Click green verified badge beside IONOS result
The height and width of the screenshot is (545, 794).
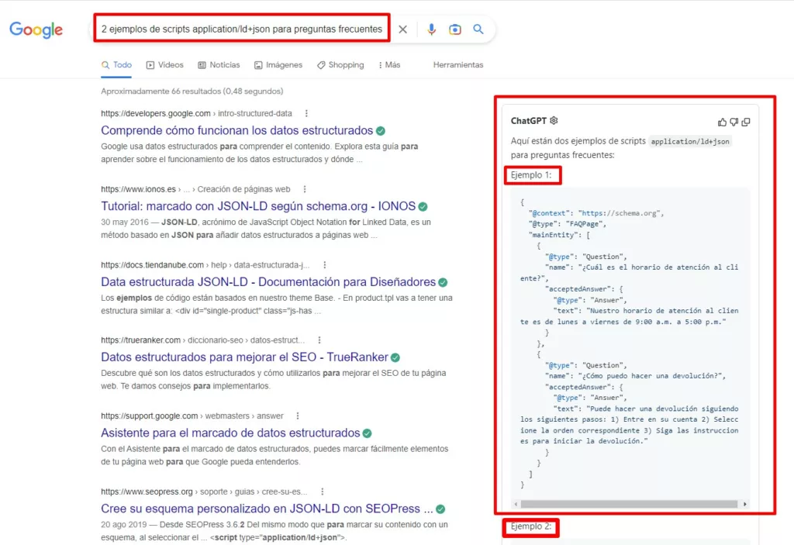[x=423, y=207]
